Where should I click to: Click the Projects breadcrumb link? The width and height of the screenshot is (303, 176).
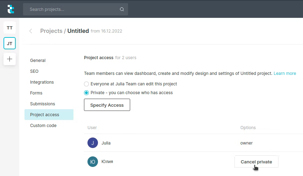click(51, 31)
